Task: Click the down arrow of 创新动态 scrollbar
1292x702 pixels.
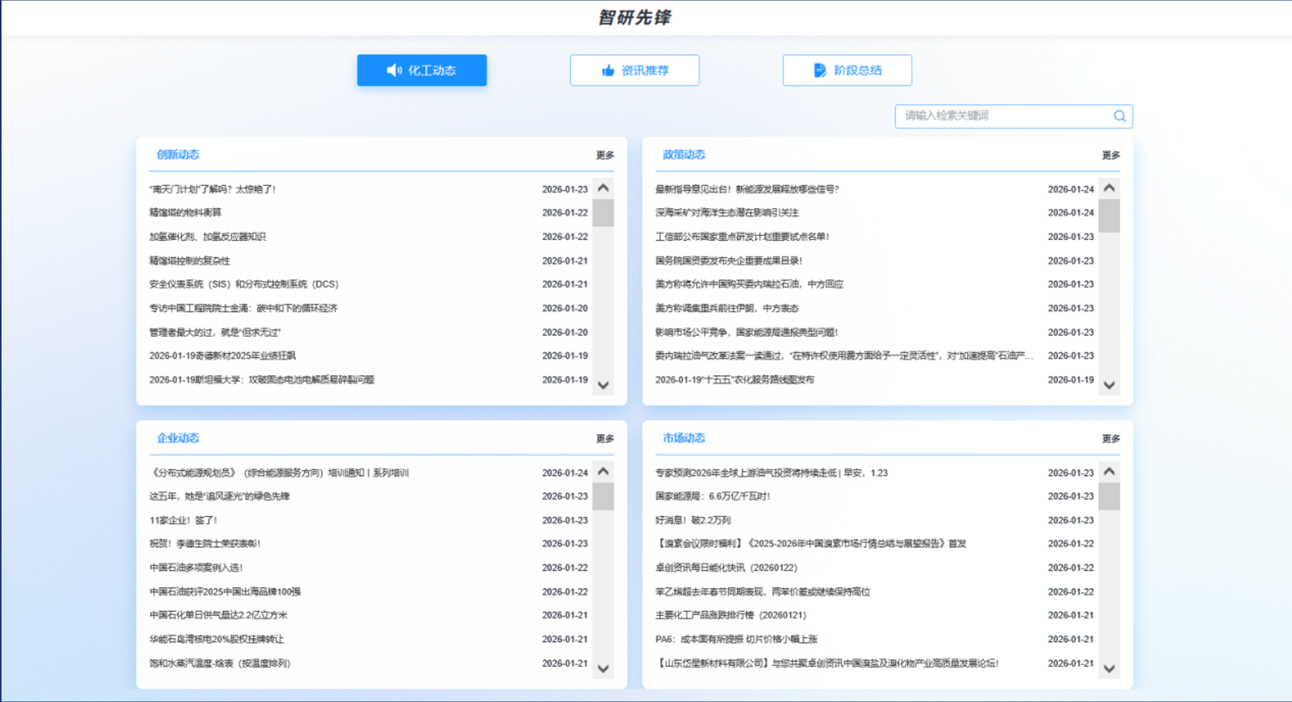Action: pyautogui.click(x=603, y=385)
